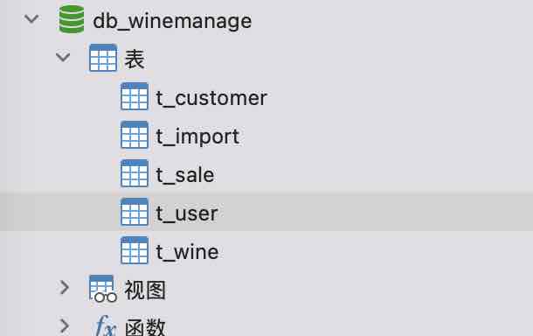Click the t_customer table icon
Image resolution: width=533 pixels, height=336 pixels.
(x=135, y=96)
